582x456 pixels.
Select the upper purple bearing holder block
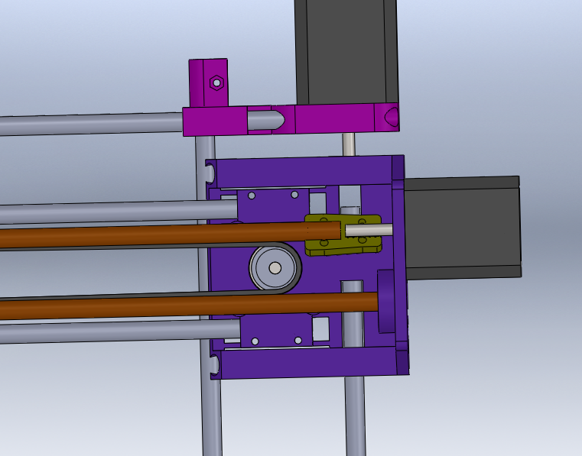tap(271, 202)
